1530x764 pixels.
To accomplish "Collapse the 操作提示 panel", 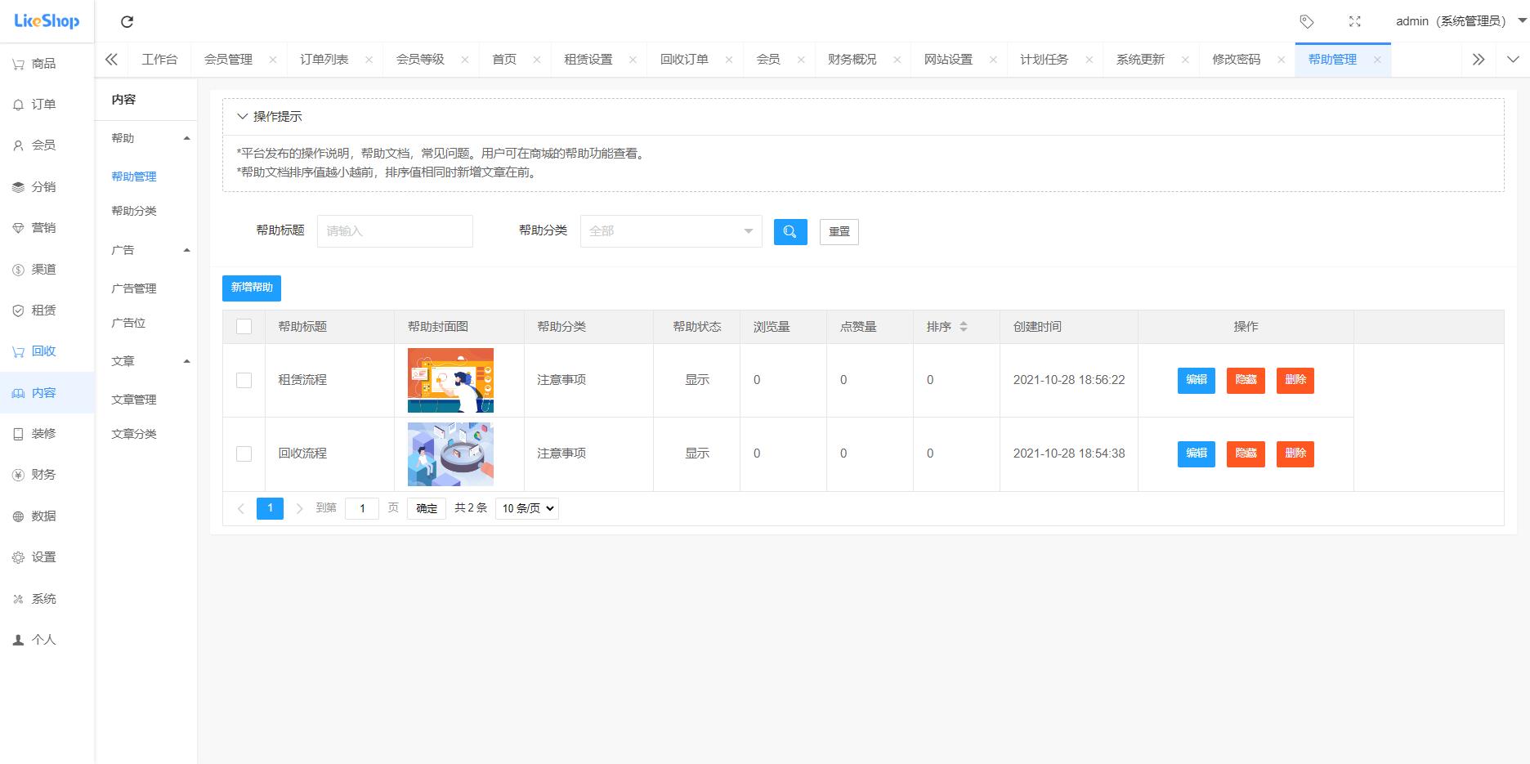I will 243,117.
